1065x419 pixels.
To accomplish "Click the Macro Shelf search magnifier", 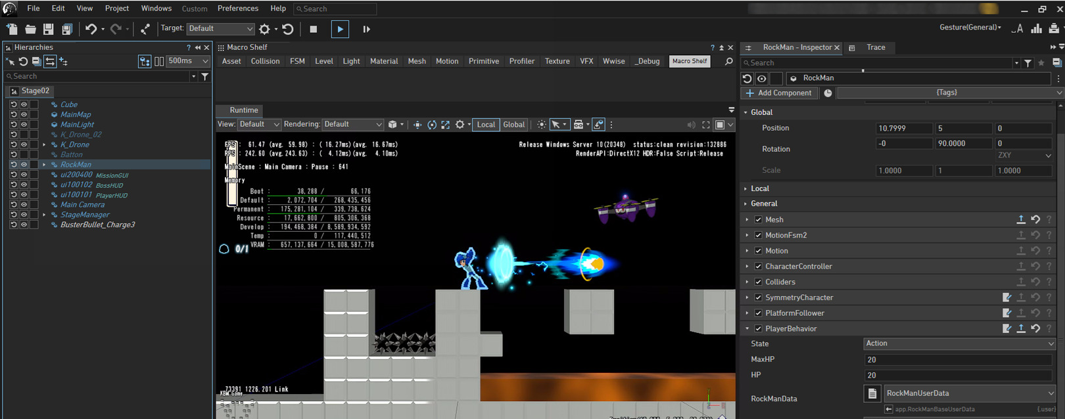I will pos(728,61).
